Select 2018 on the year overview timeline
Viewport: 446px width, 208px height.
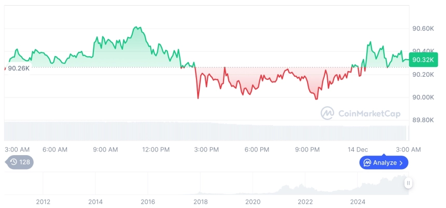(200, 202)
